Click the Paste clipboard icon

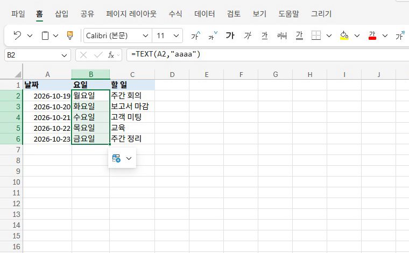pyautogui.click(x=45, y=36)
